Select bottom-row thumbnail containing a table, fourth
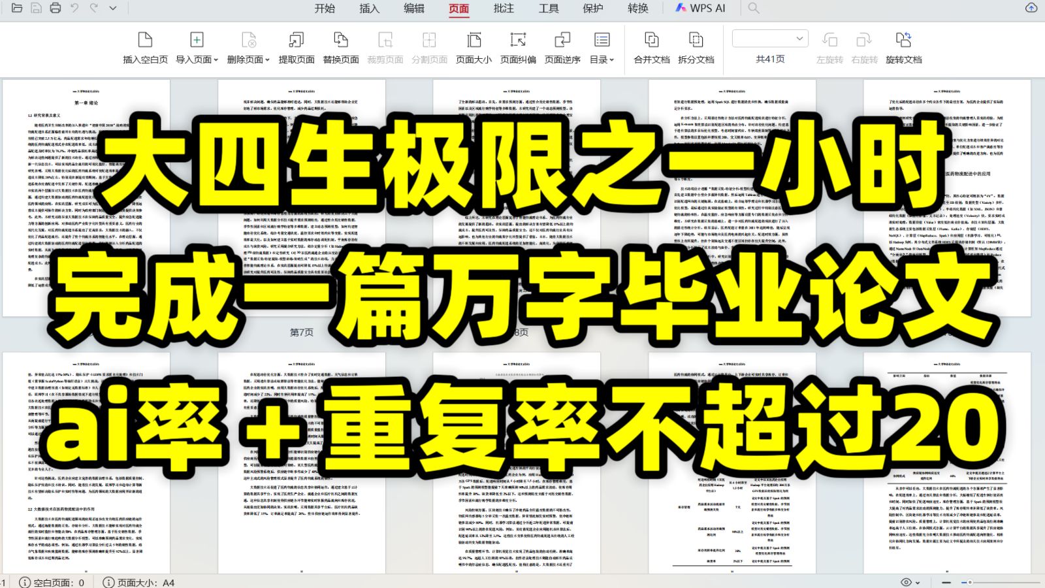The height and width of the screenshot is (588, 1045). point(732,463)
